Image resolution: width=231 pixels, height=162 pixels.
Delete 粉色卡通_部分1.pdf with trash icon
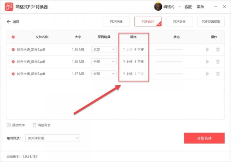click(218, 50)
